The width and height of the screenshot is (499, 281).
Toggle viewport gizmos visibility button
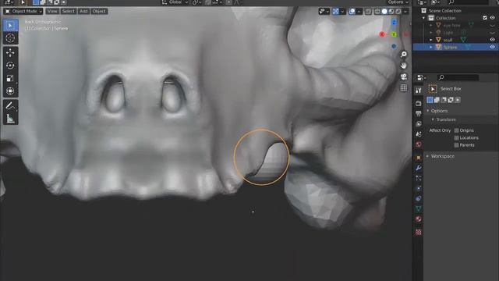pyautogui.click(x=335, y=12)
